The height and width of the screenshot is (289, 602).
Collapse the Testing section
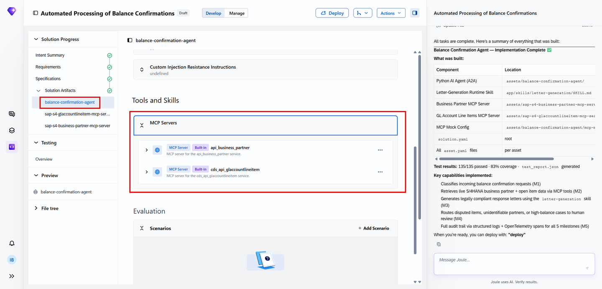36,143
